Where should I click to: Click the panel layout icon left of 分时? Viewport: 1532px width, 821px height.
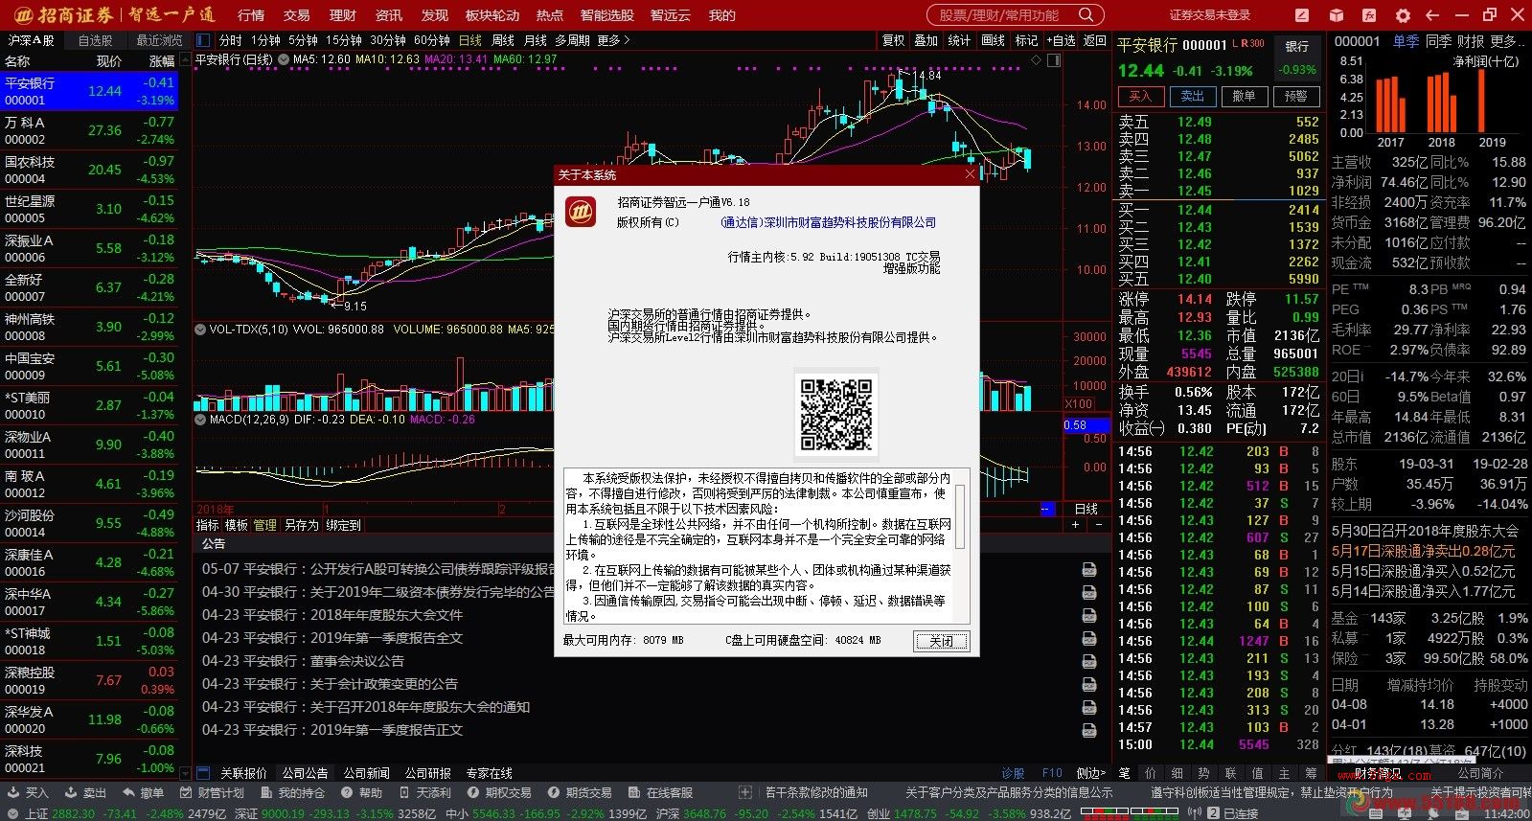click(202, 40)
